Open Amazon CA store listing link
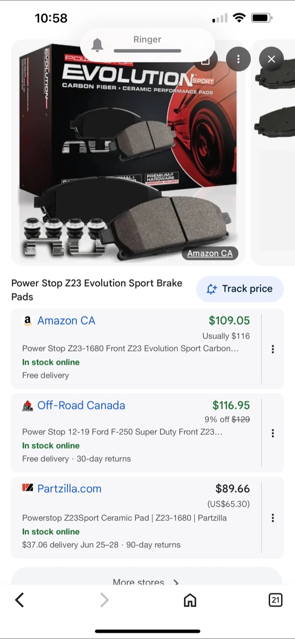The height and width of the screenshot is (639, 295). pos(66,321)
